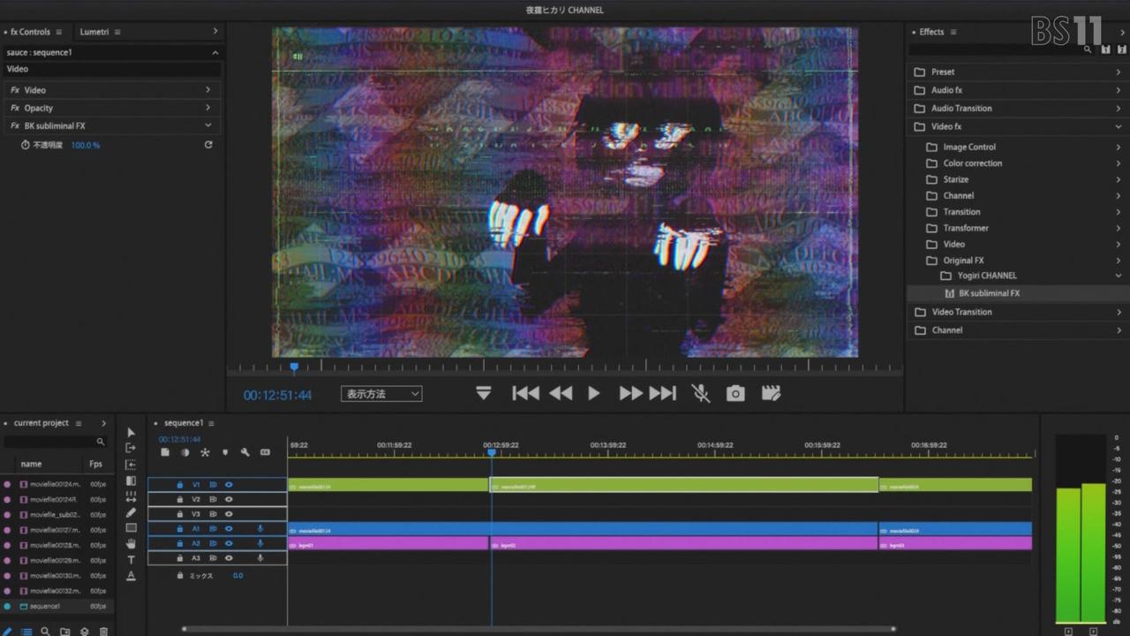Click the program monitor scrub bar playhead
This screenshot has height=636, width=1130.
click(294, 367)
